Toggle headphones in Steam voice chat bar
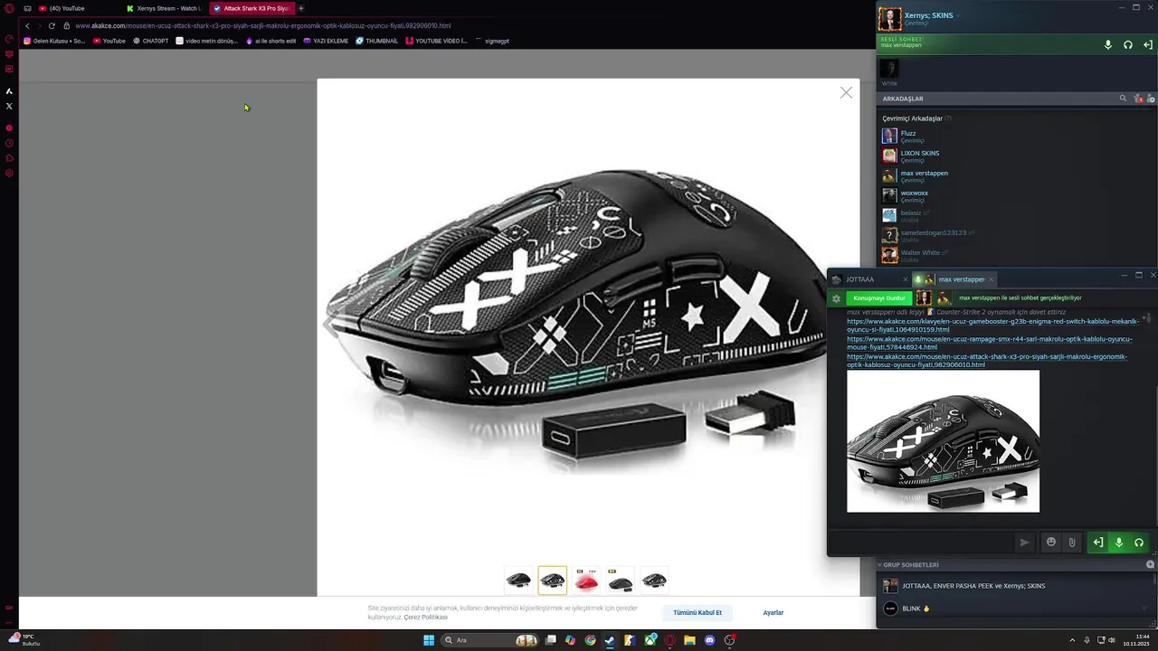Viewport: 1158px width, 651px height. coord(1127,44)
